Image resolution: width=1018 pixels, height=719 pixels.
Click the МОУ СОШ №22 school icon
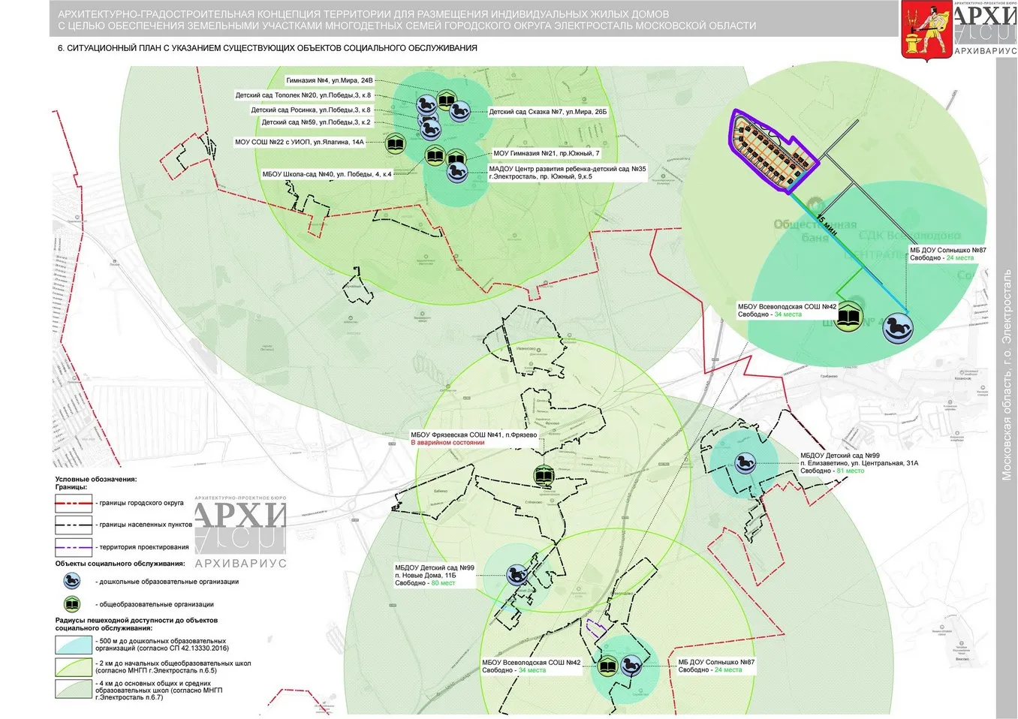click(396, 143)
